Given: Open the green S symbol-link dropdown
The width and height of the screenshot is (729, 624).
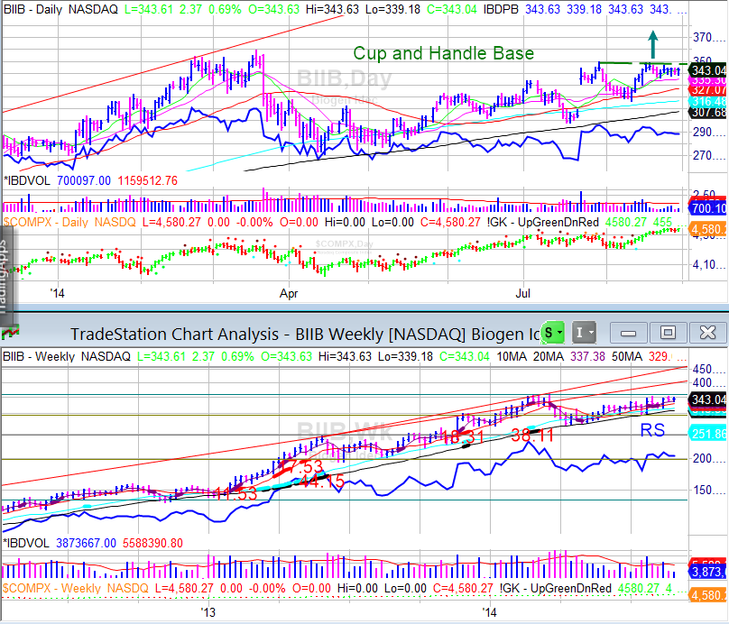Looking at the screenshot, I should click(x=553, y=333).
